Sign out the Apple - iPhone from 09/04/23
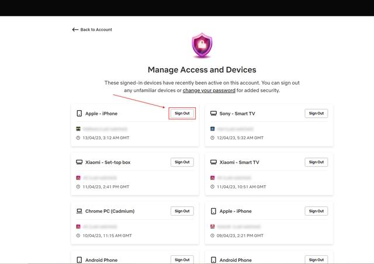Screen dimensions: 374x264 [x=316, y=211]
